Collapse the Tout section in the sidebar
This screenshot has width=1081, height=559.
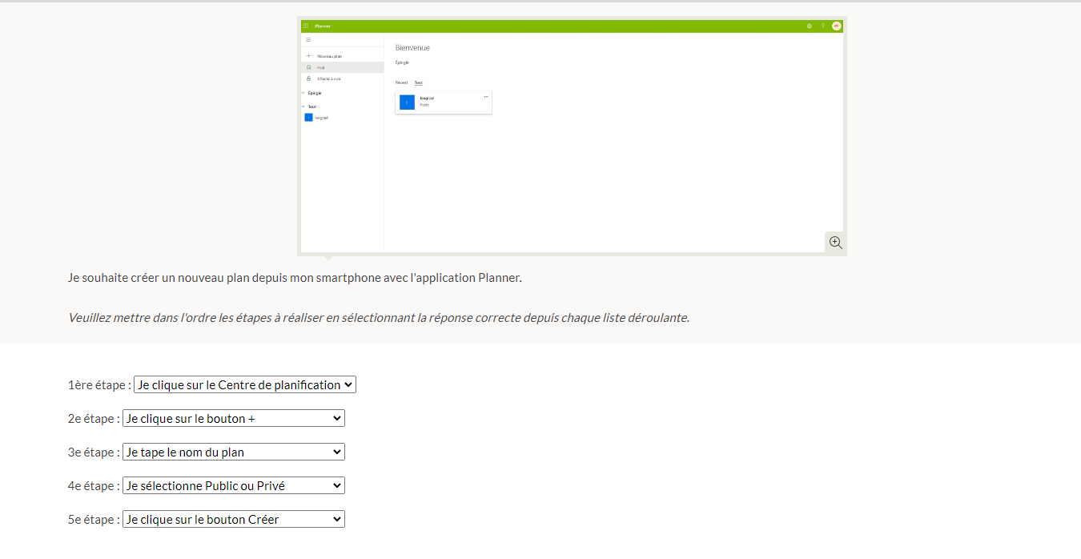[303, 106]
